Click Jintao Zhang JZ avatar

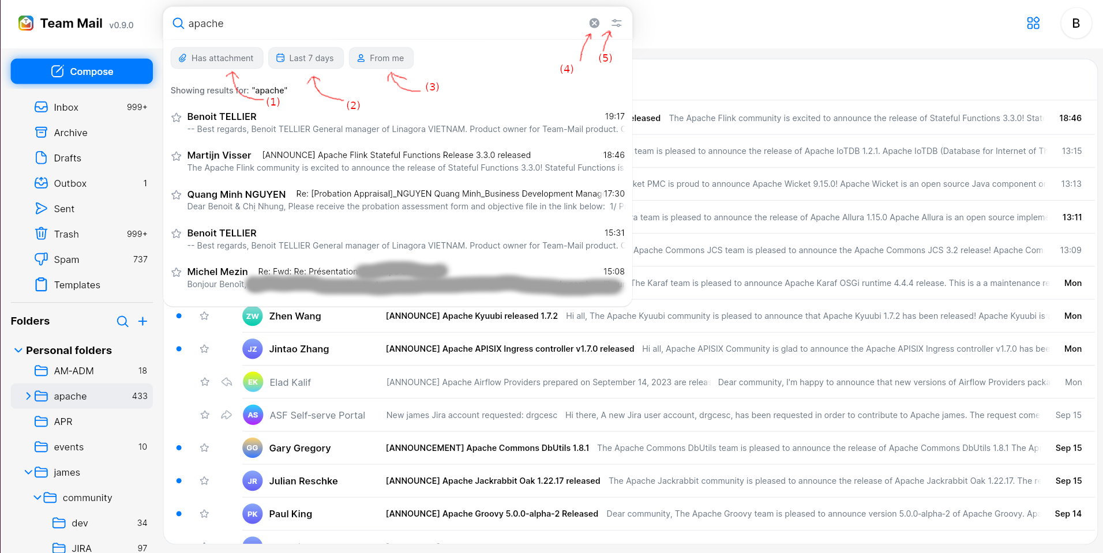(253, 349)
